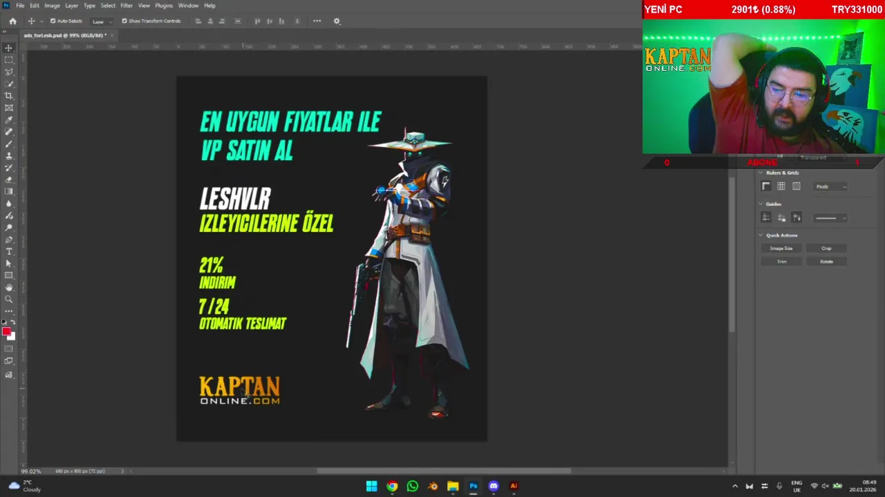
Task: Toggle Show Transform Controls checkbox
Action: click(124, 21)
